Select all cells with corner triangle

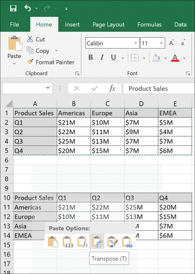click(x=9, y=103)
